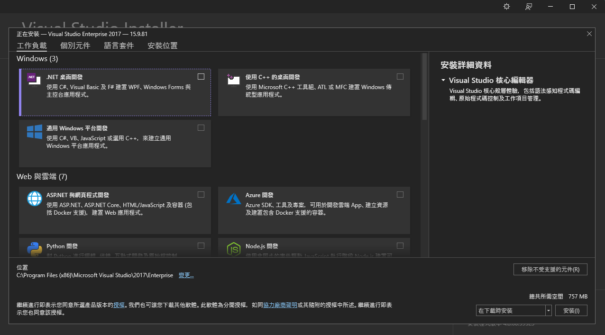Maximize the Visual Studio Installer window
Screen dimensions: 605x335
[572, 7]
